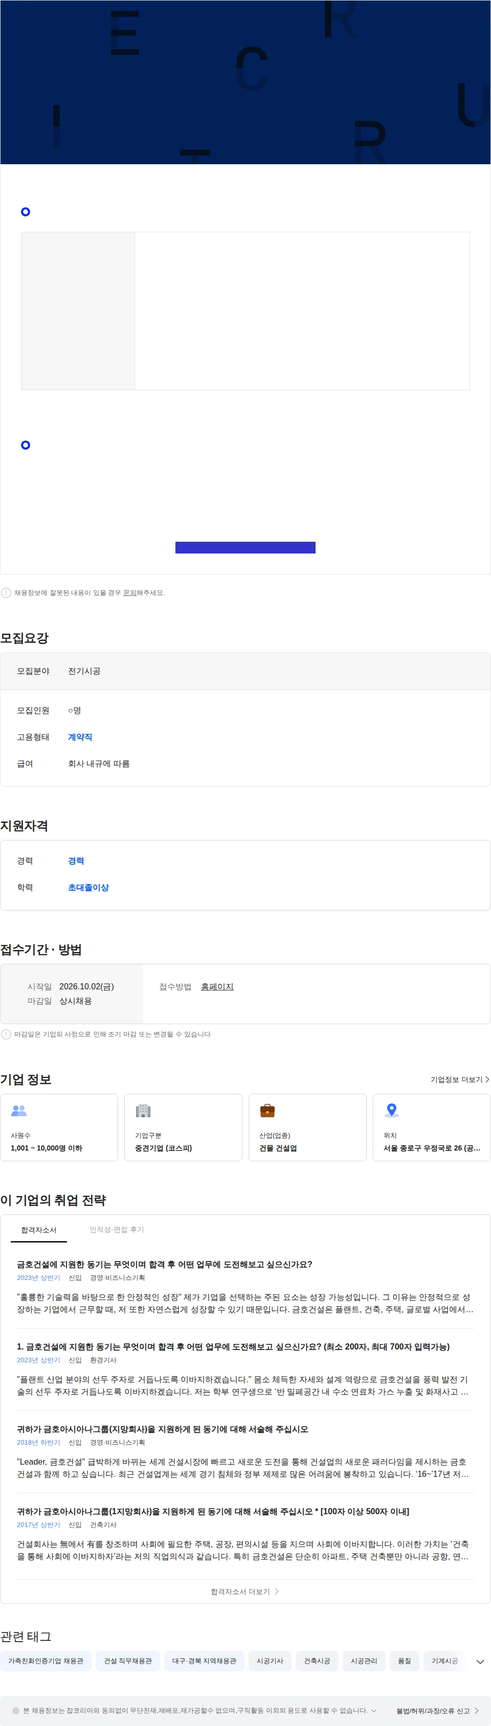The image size is (491, 1726).
Task: Click the 계약직 employment type link
Action: click(80, 737)
